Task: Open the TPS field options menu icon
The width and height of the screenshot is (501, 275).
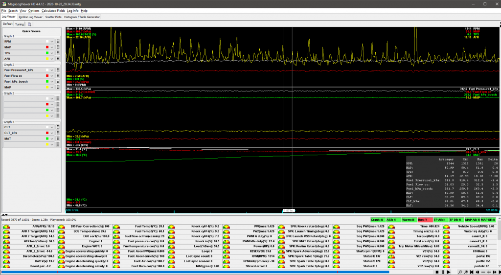Action: click(58, 53)
